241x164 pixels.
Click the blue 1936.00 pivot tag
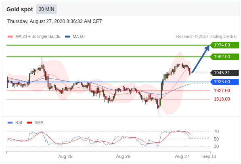pyautogui.click(x=224, y=82)
